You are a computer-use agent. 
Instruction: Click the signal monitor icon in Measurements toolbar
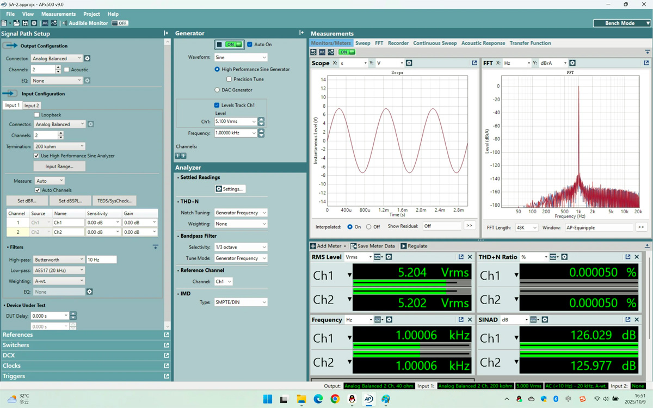click(x=322, y=52)
